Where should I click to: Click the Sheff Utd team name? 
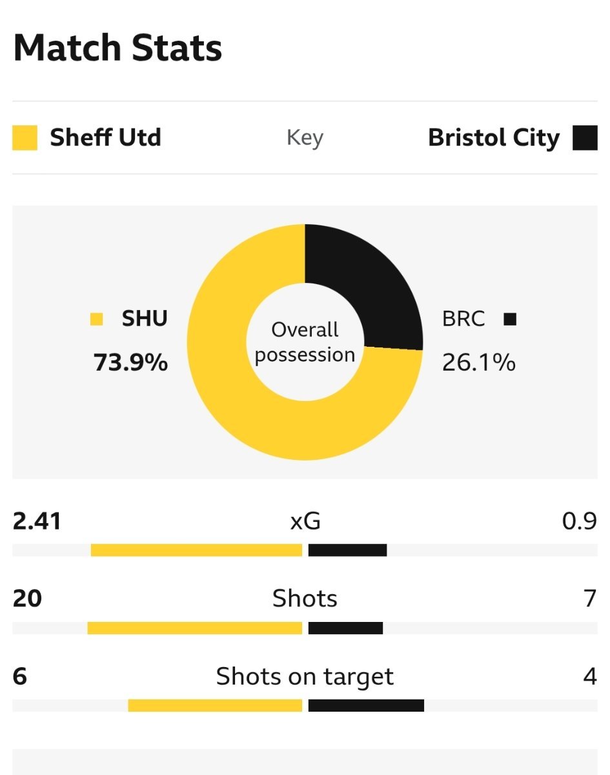[105, 138]
